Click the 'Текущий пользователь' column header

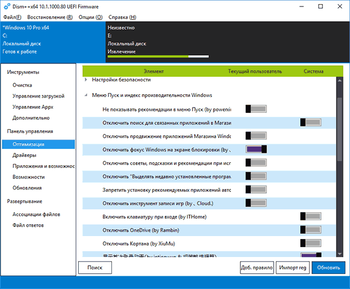pos(255,71)
